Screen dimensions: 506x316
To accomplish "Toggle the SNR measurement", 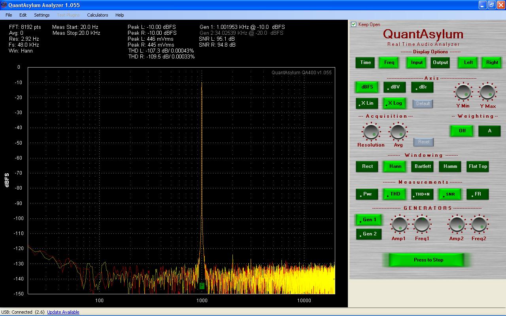I will [450, 194].
